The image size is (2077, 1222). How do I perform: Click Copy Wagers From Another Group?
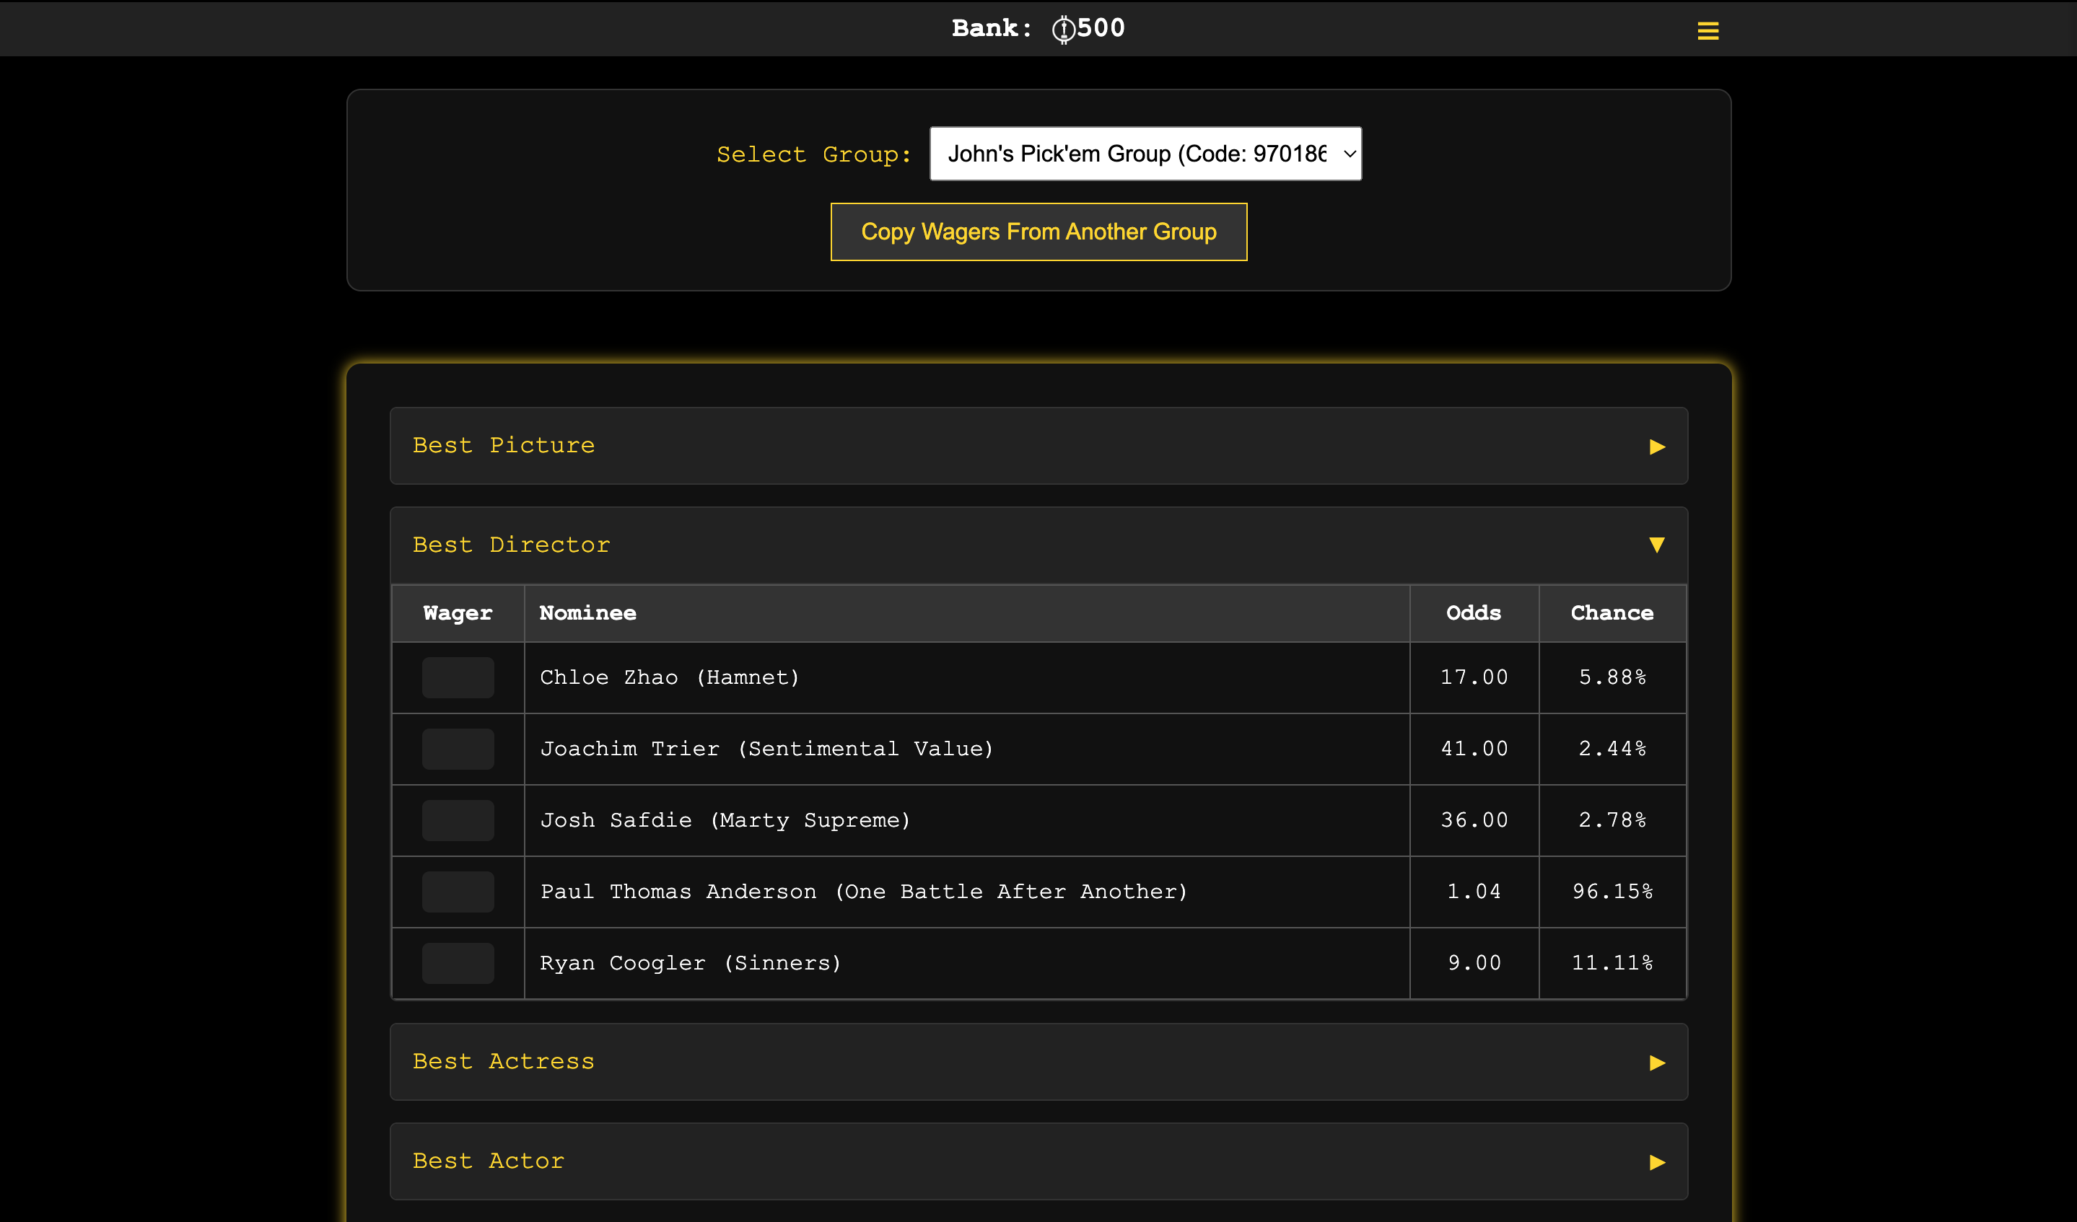(1038, 232)
